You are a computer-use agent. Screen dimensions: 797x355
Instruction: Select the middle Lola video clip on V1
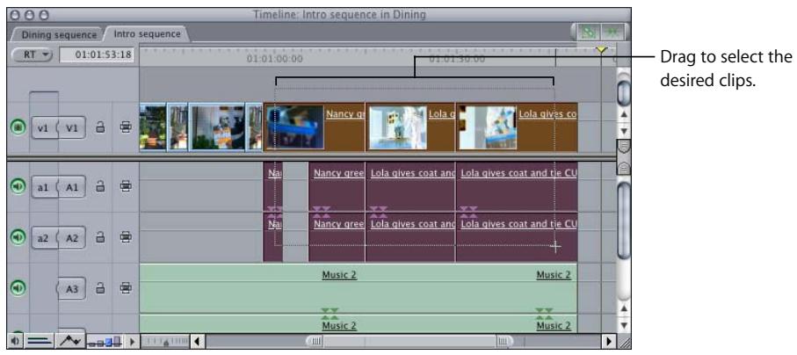point(410,127)
